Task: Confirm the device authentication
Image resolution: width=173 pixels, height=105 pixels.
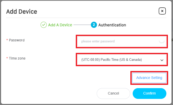Action: pyautogui.click(x=149, y=93)
